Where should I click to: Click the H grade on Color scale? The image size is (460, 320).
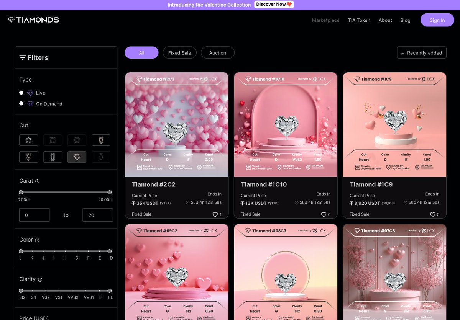65,258
